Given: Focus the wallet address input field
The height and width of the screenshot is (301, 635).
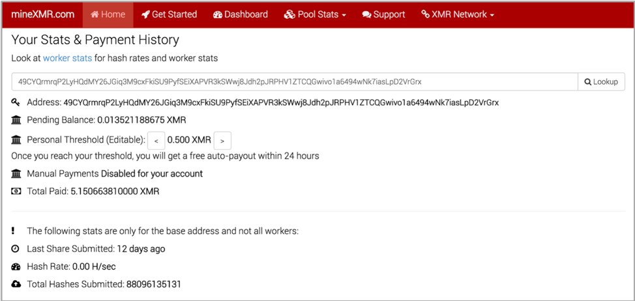Looking at the screenshot, I should pyautogui.click(x=294, y=81).
